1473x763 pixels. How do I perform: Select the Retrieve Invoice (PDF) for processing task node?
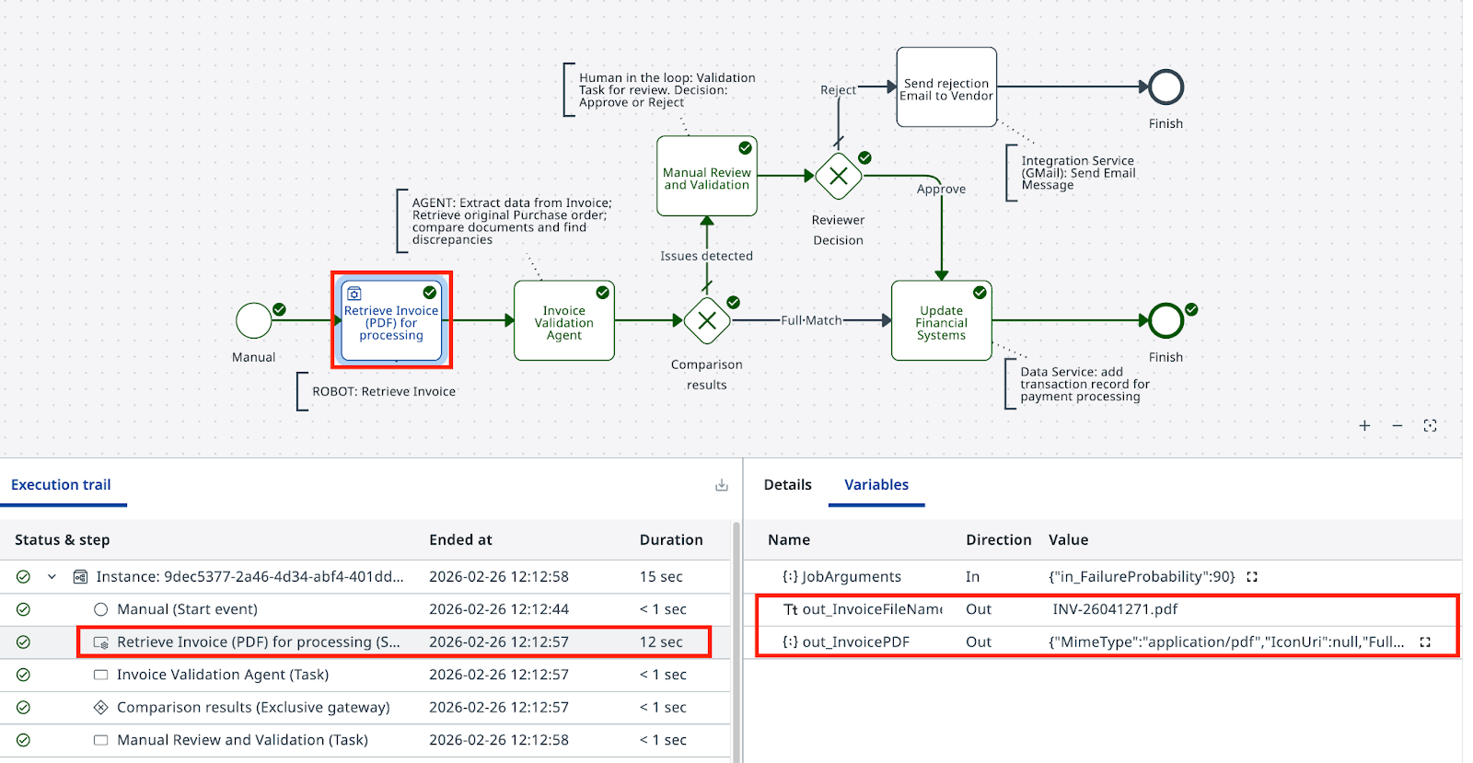point(391,320)
